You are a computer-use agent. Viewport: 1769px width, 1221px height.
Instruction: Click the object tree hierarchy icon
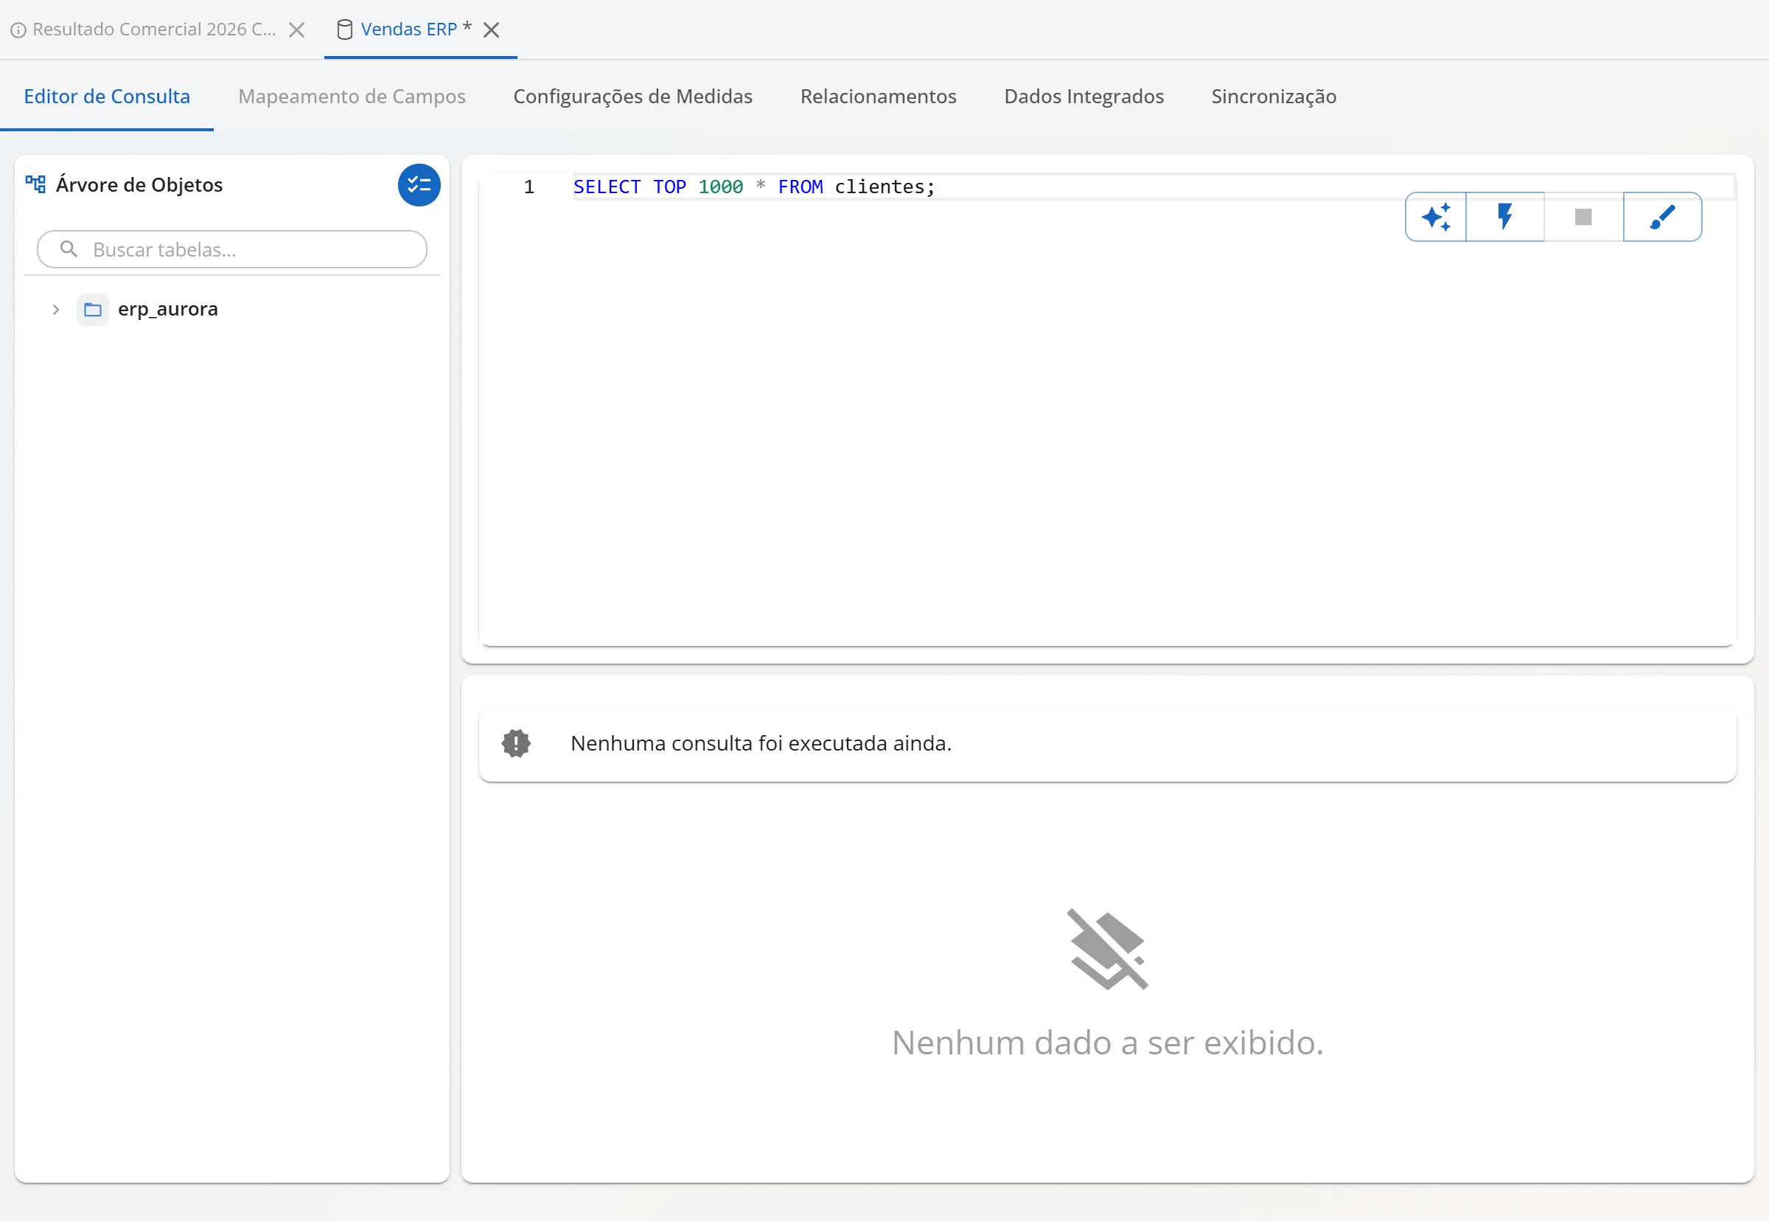[35, 184]
